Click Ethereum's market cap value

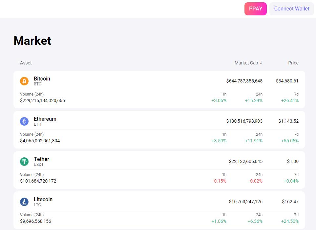[243, 121]
